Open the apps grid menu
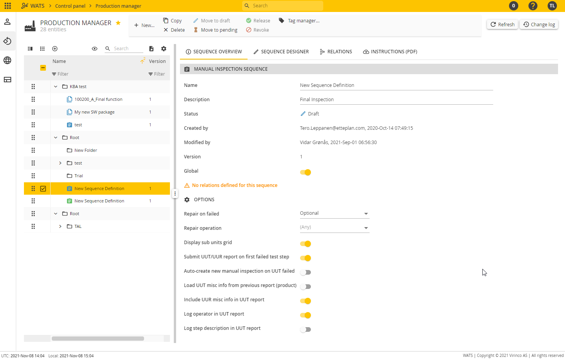Screen dimensions: 565x360 click(8, 6)
